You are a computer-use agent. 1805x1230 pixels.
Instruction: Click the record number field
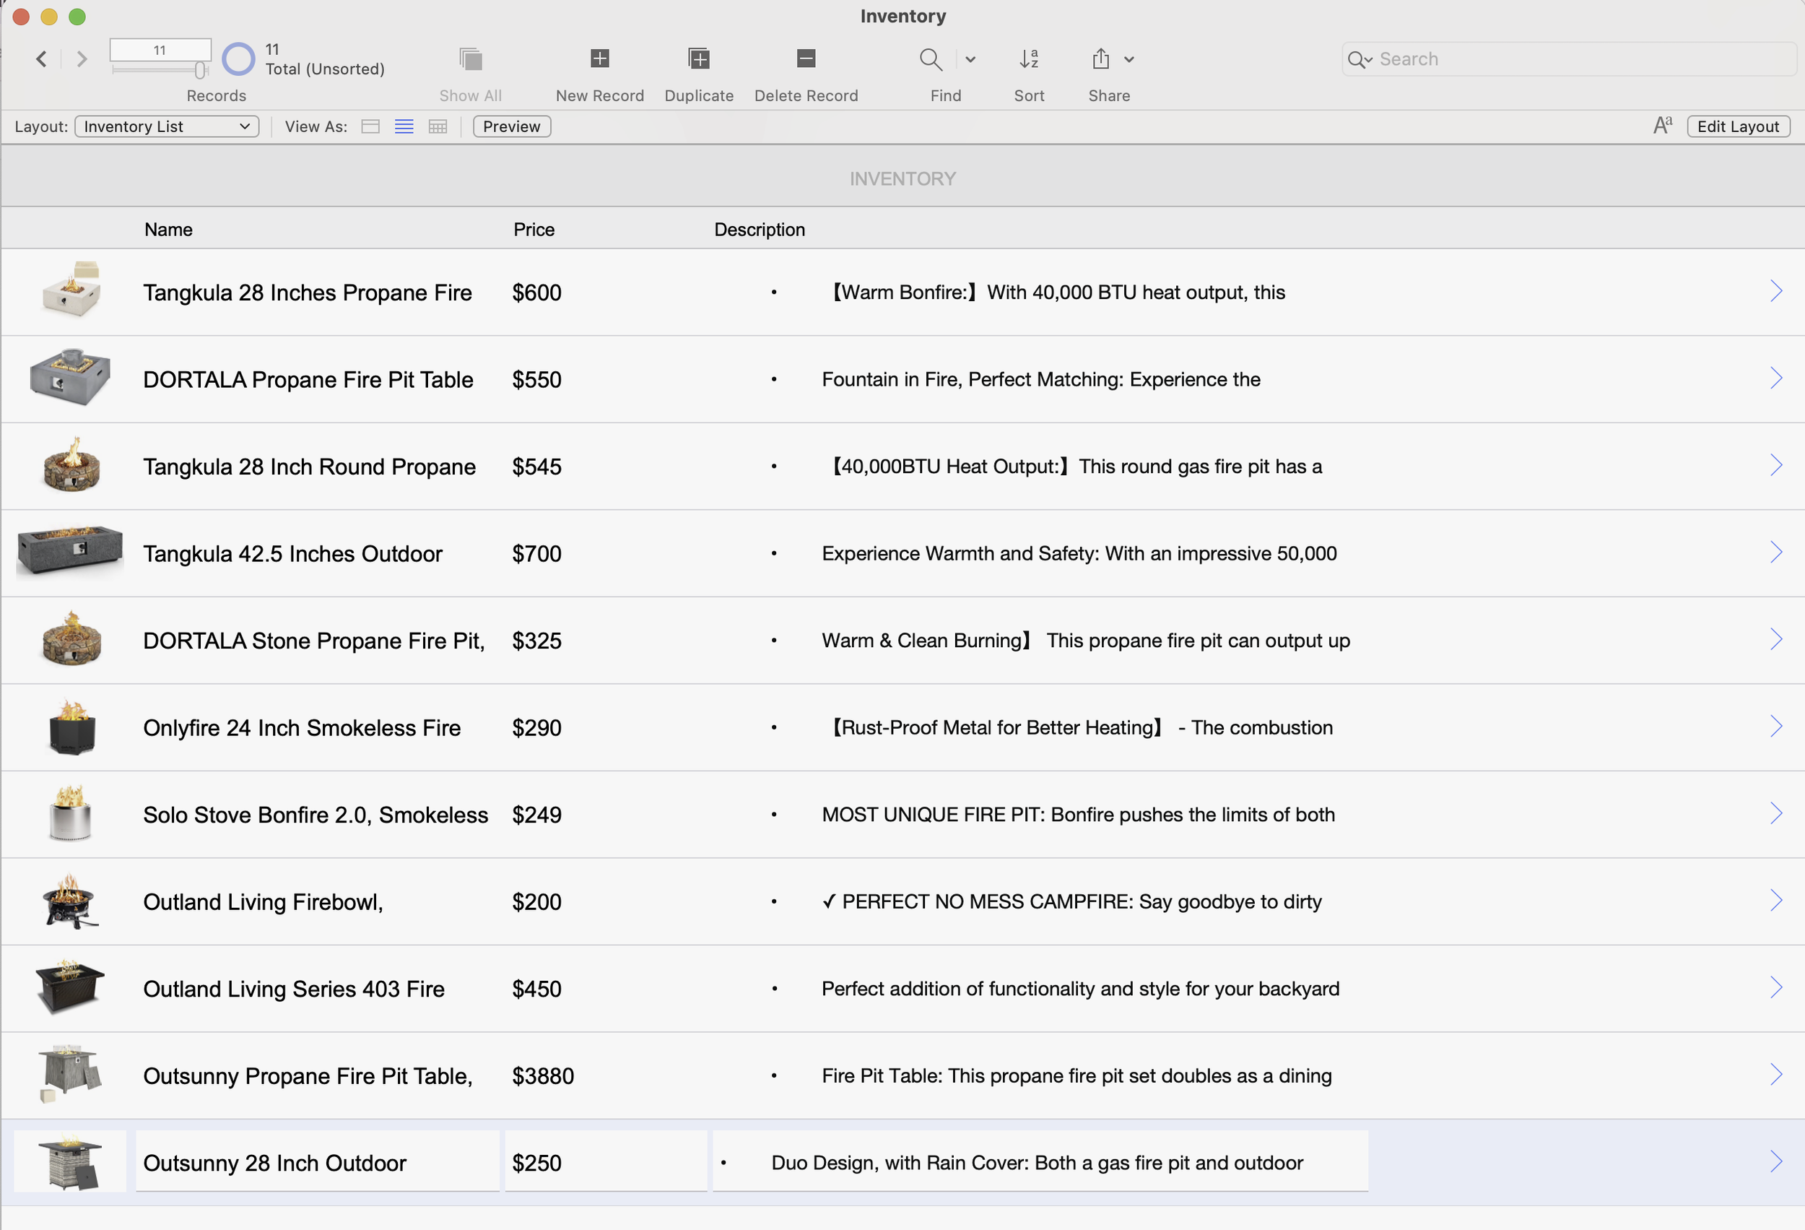point(160,50)
